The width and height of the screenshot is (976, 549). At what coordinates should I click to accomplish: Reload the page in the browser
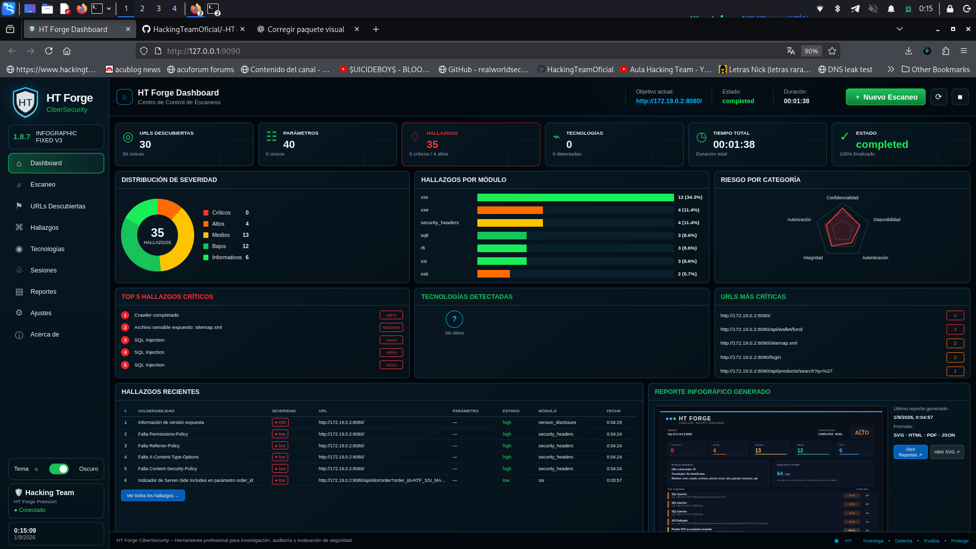click(49, 51)
